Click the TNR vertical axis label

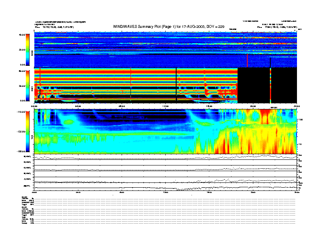coord(32,138)
